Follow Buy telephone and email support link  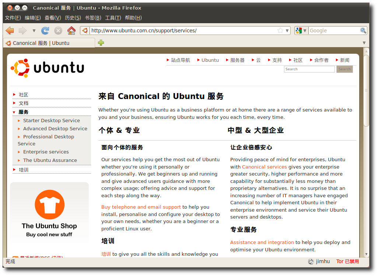[141, 207]
